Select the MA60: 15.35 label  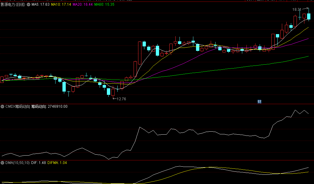click(104, 4)
